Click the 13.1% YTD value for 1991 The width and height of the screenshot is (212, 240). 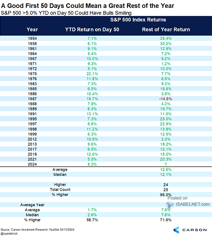[x=92, y=114]
